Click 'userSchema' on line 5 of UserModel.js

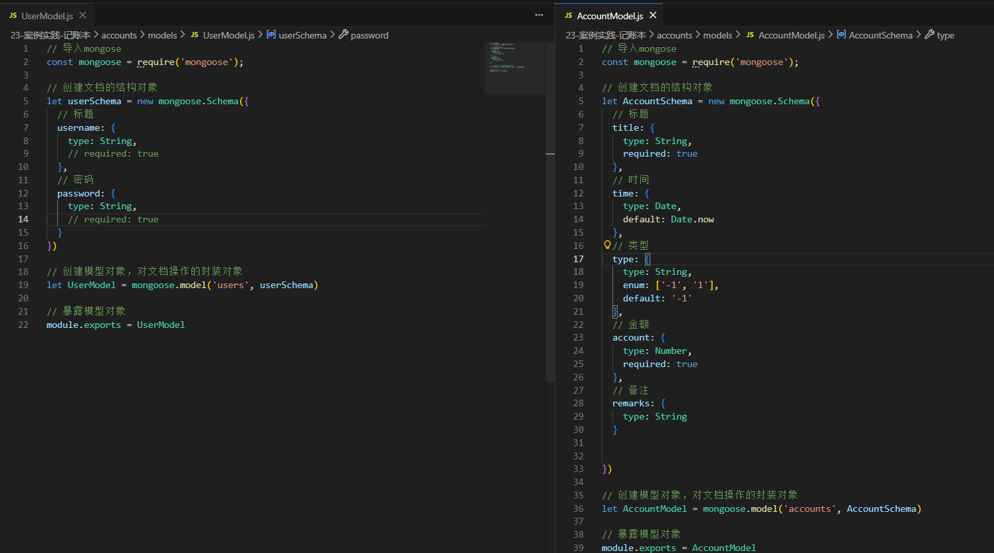click(94, 101)
